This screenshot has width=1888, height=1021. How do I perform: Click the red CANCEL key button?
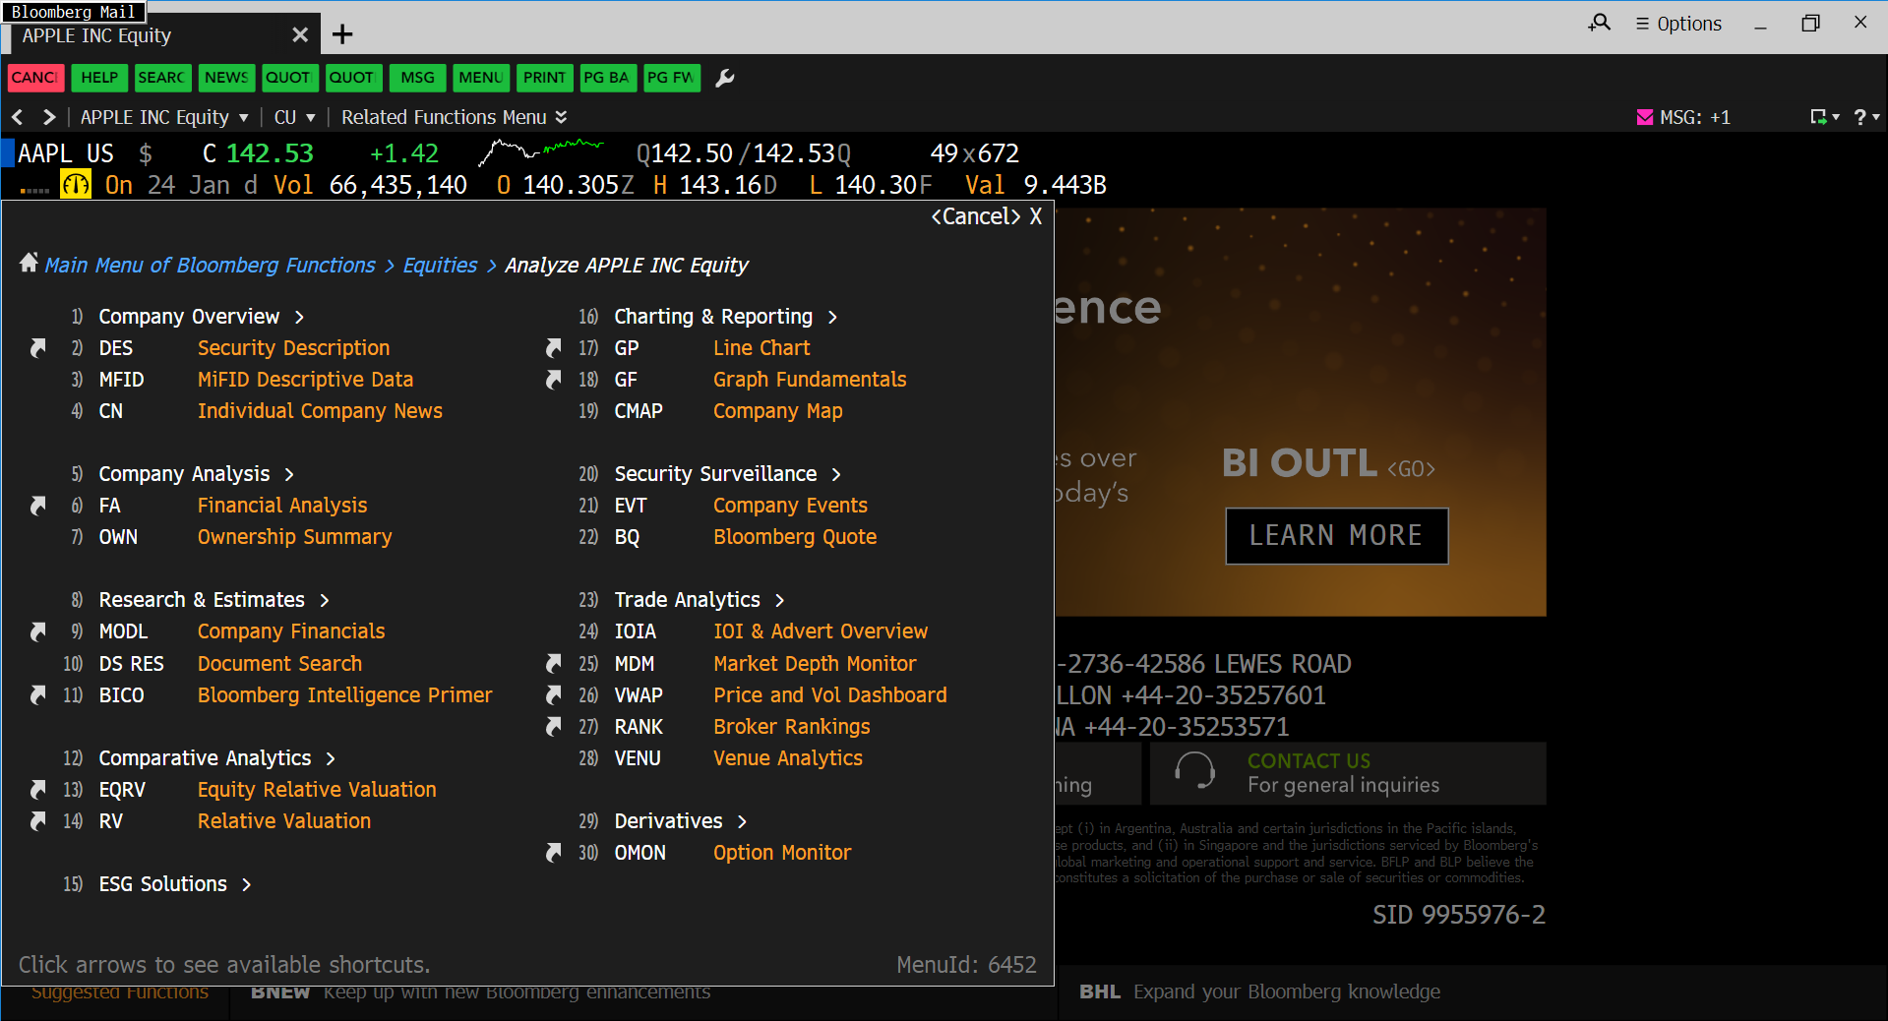pos(35,78)
